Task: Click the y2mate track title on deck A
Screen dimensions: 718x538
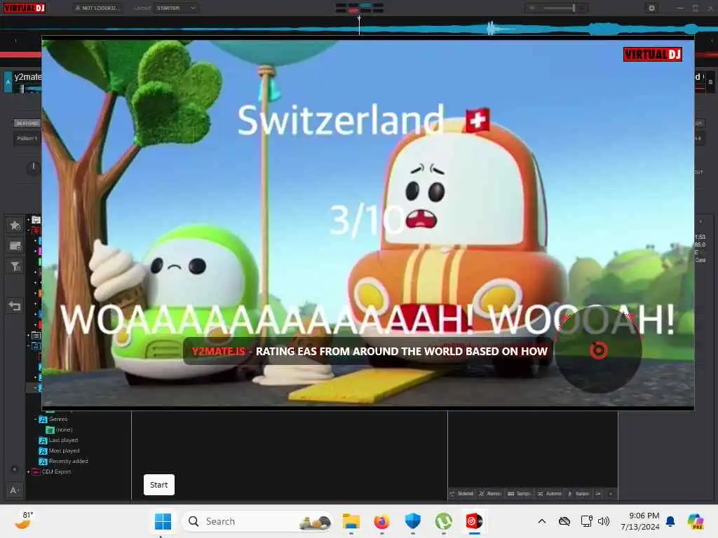Action: (28, 77)
